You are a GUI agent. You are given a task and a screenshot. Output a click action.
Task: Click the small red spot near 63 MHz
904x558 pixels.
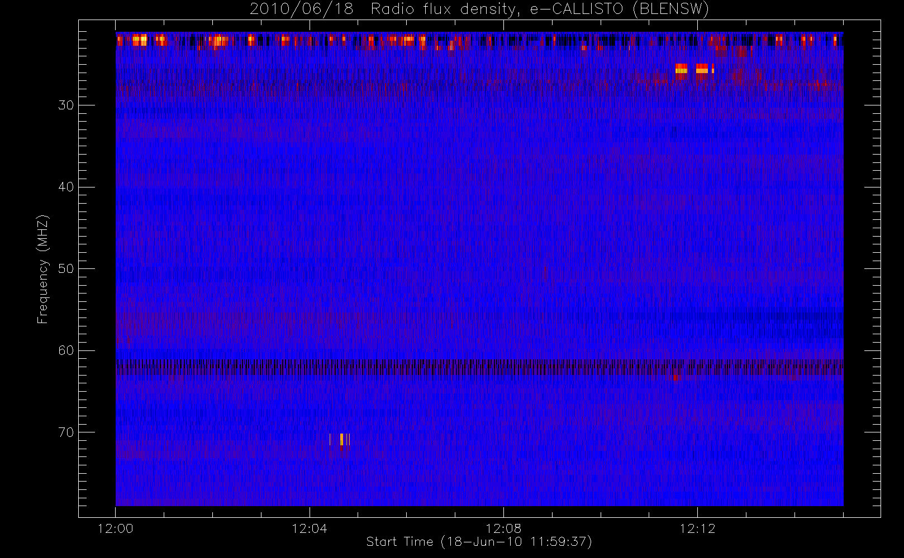tap(676, 378)
